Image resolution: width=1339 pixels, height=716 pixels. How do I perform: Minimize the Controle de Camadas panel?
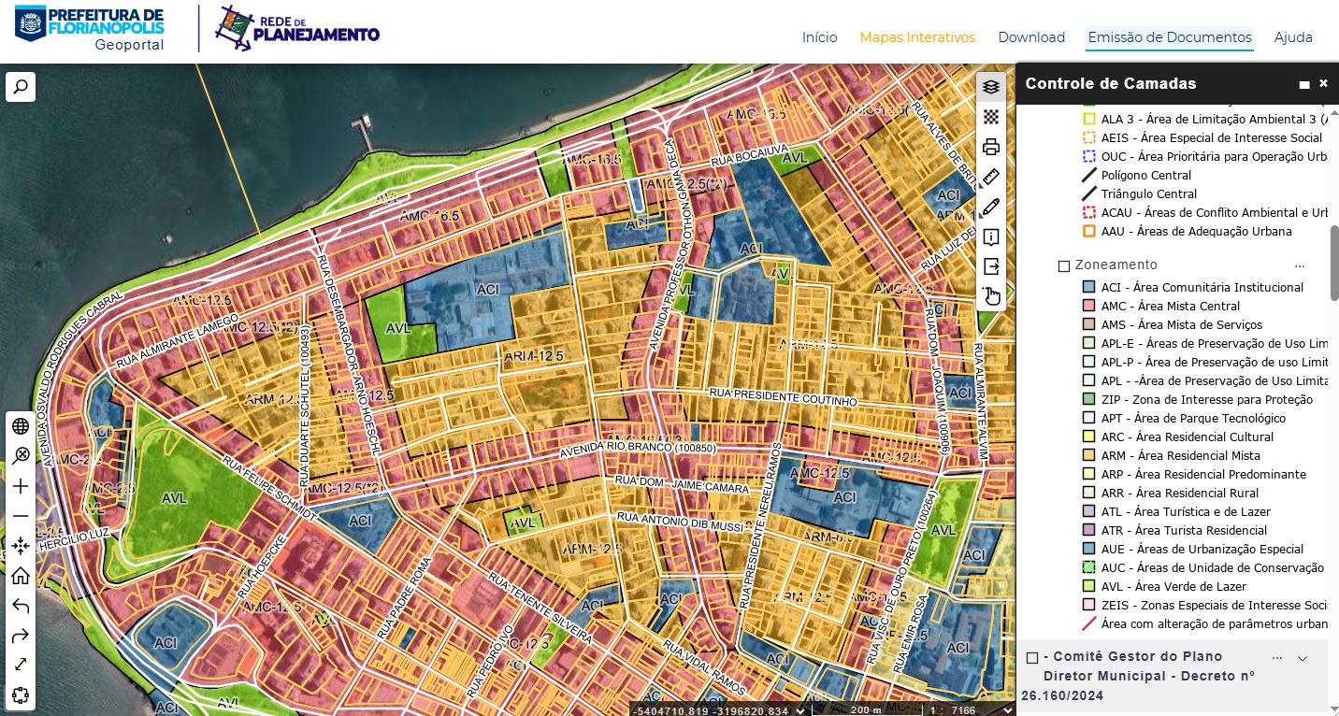coord(1304,84)
